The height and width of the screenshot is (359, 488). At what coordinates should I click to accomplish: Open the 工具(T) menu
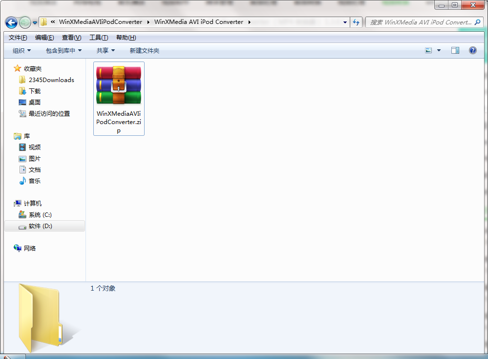[x=99, y=38]
